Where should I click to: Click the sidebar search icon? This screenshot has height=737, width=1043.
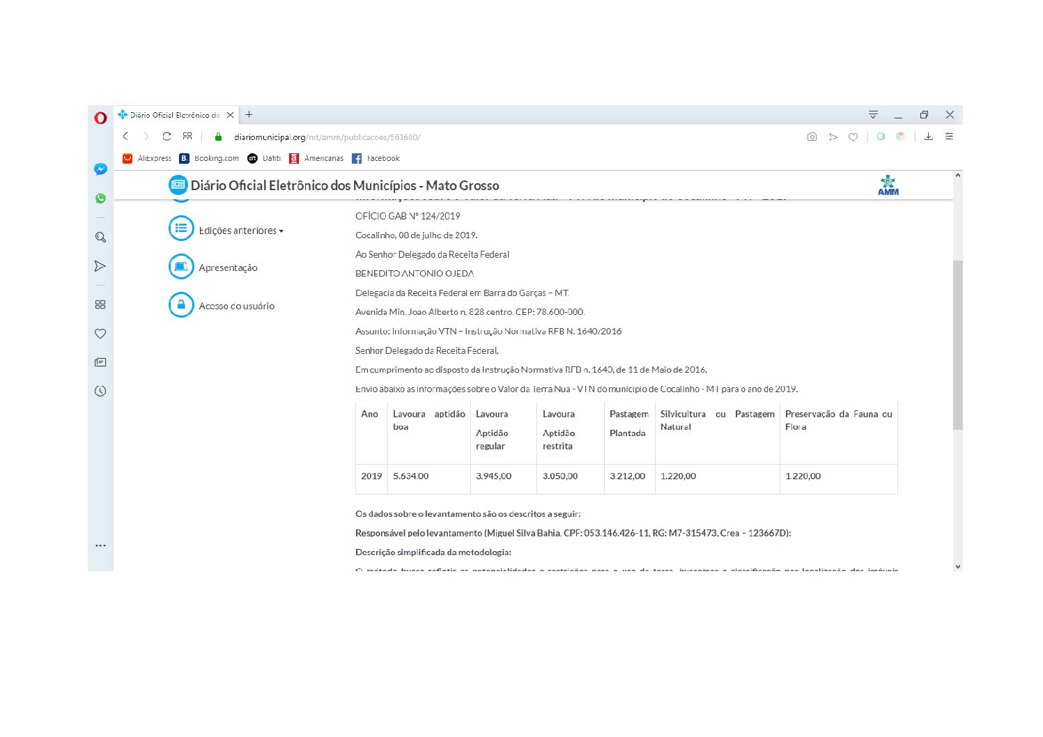coord(100,238)
